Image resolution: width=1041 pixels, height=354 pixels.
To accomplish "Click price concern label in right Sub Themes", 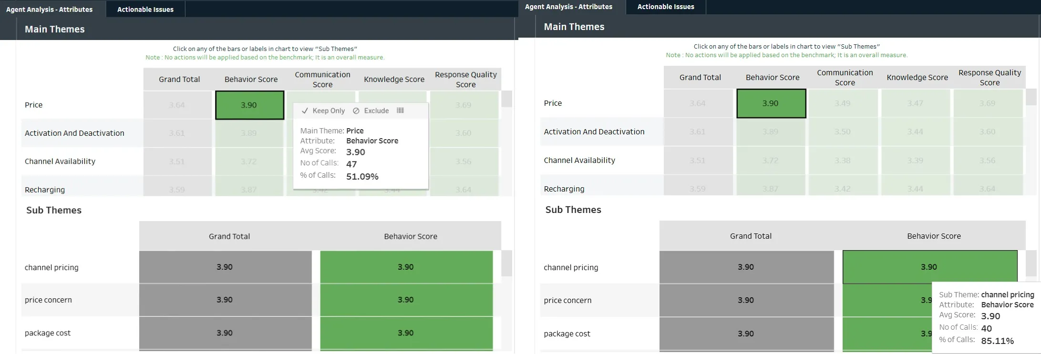I will coord(567,300).
